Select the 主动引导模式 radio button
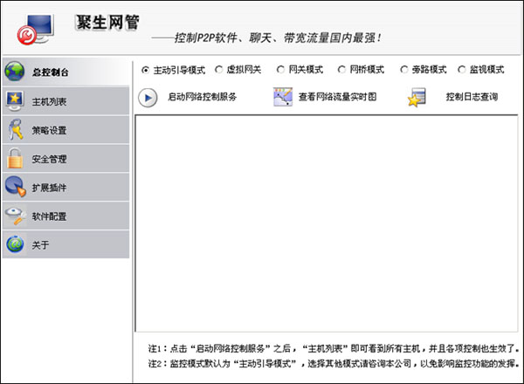The image size is (524, 384). click(145, 70)
